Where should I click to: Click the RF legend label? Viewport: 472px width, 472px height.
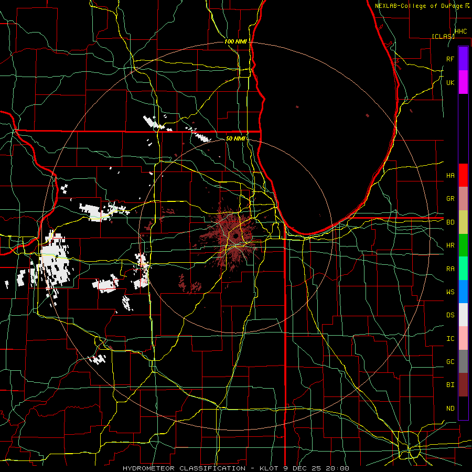(x=450, y=59)
